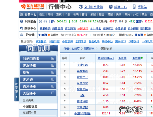Viewport: 153px width, 117px height.
Task: Click the down arrow circle before 上证
Action: coord(41,21)
